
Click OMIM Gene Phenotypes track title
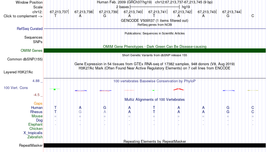(x=155, y=46)
